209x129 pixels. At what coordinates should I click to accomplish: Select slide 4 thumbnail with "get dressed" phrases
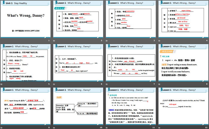tap(182, 19)
